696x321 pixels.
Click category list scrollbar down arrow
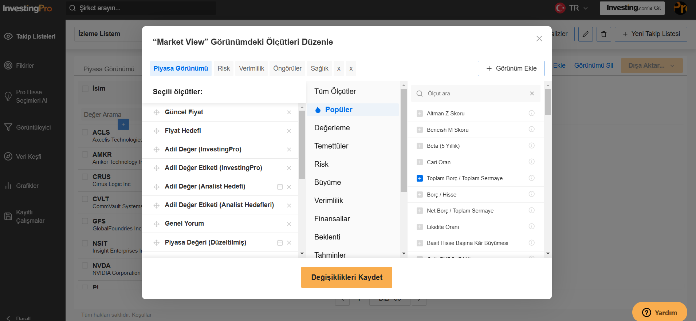[x=404, y=254]
